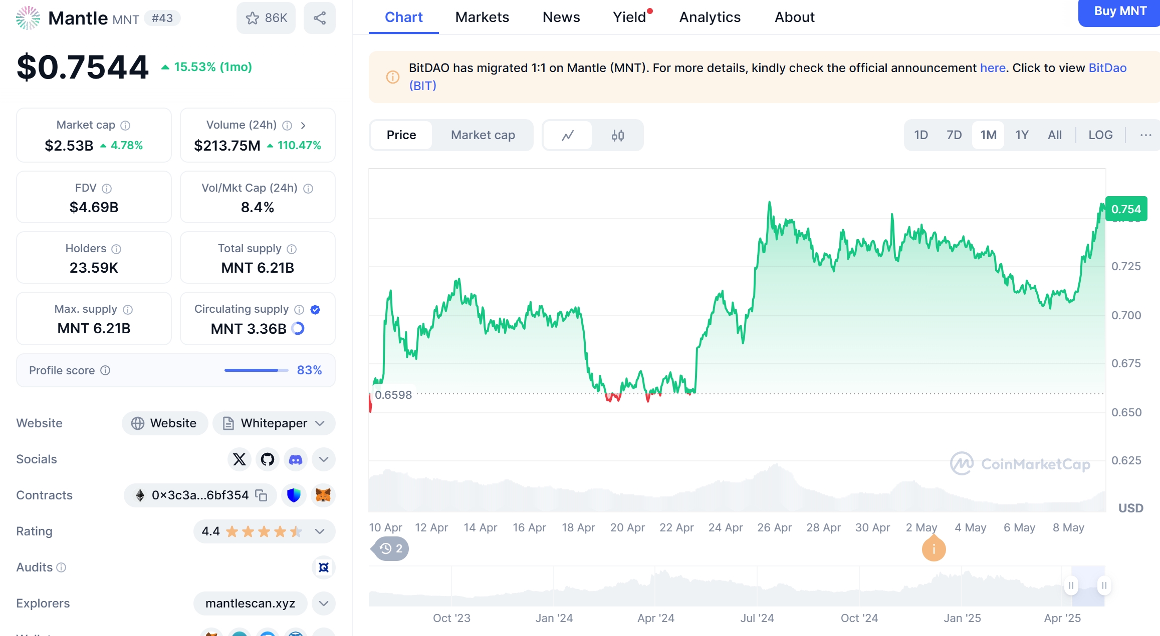Click the orange info marker under 2 May
This screenshot has width=1160, height=636.
click(934, 549)
